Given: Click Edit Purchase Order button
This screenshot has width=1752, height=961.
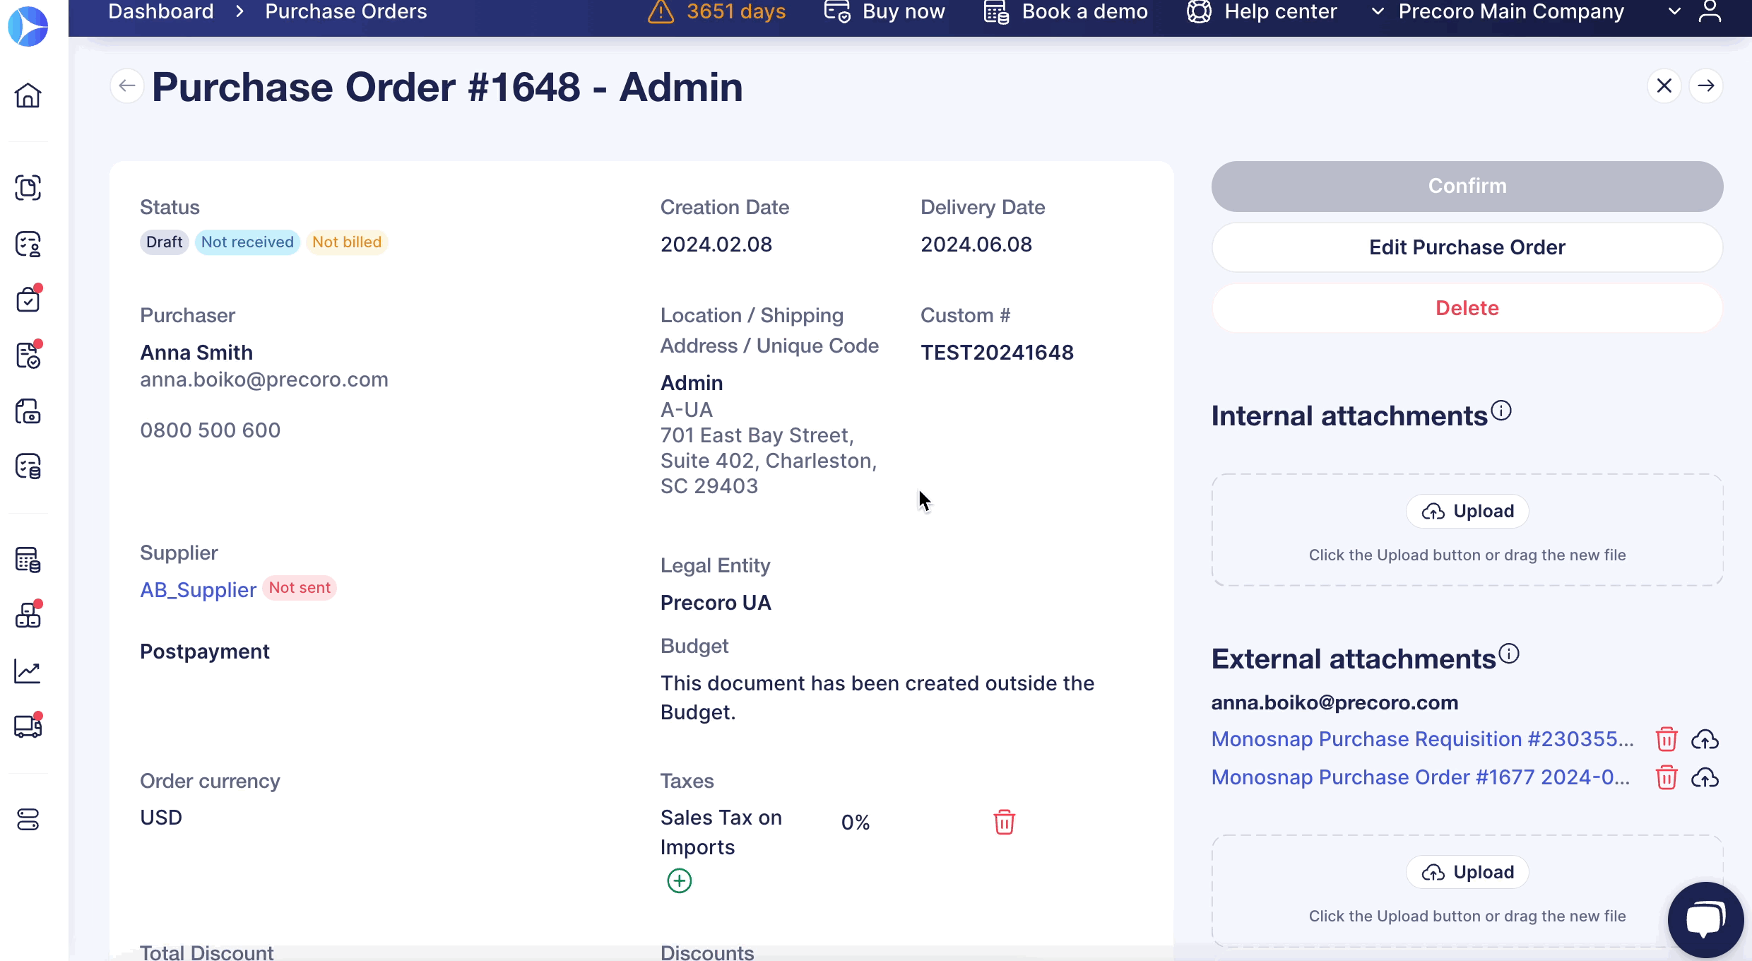Looking at the screenshot, I should coord(1467,247).
